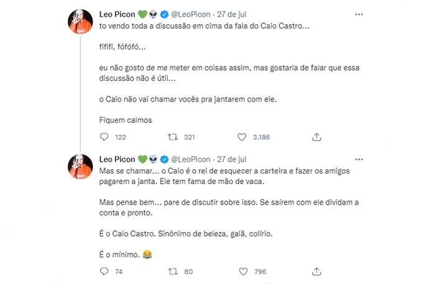Open Leo Picon's avatar on second tweet

(80, 167)
